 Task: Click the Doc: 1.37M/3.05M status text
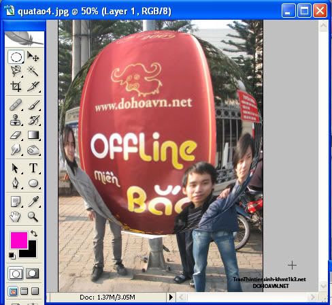pos(107,297)
